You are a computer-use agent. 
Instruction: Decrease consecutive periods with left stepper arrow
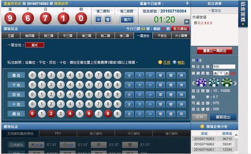(215, 73)
